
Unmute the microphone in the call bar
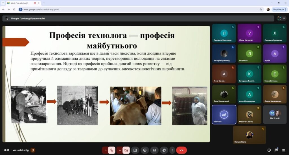111,150
